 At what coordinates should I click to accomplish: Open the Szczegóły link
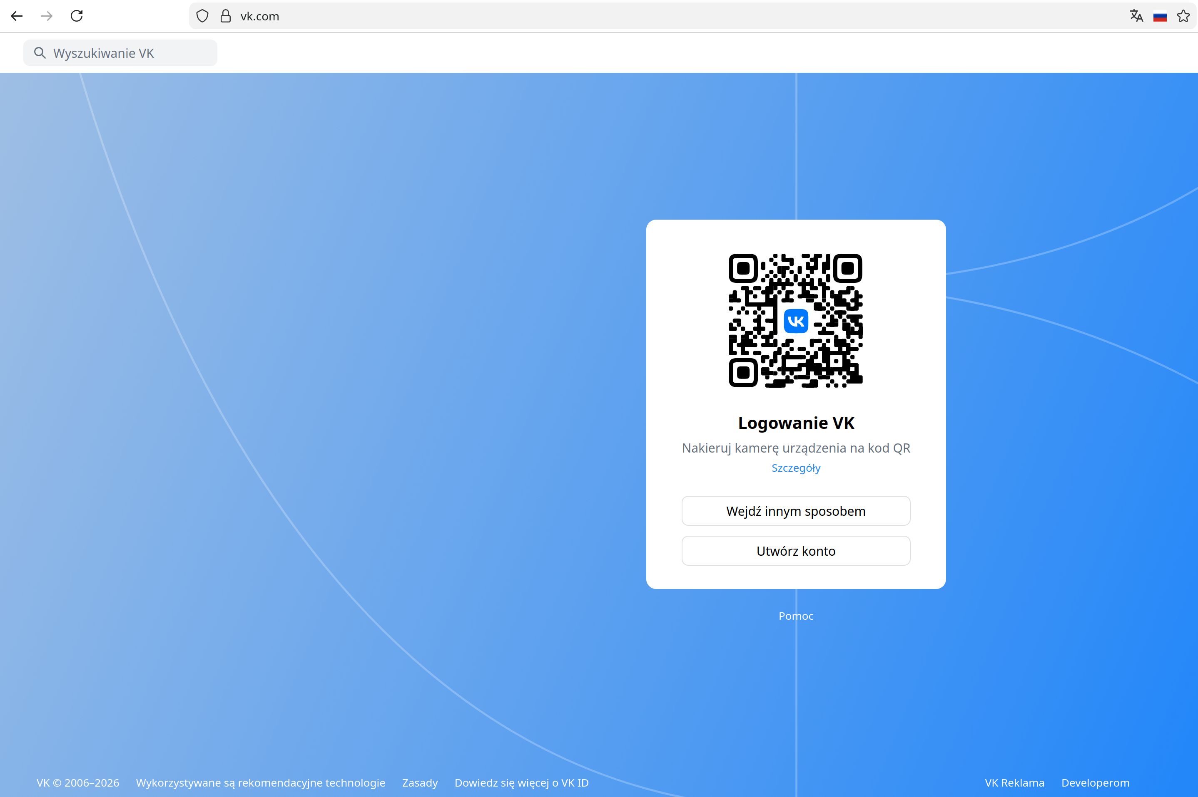(x=796, y=468)
